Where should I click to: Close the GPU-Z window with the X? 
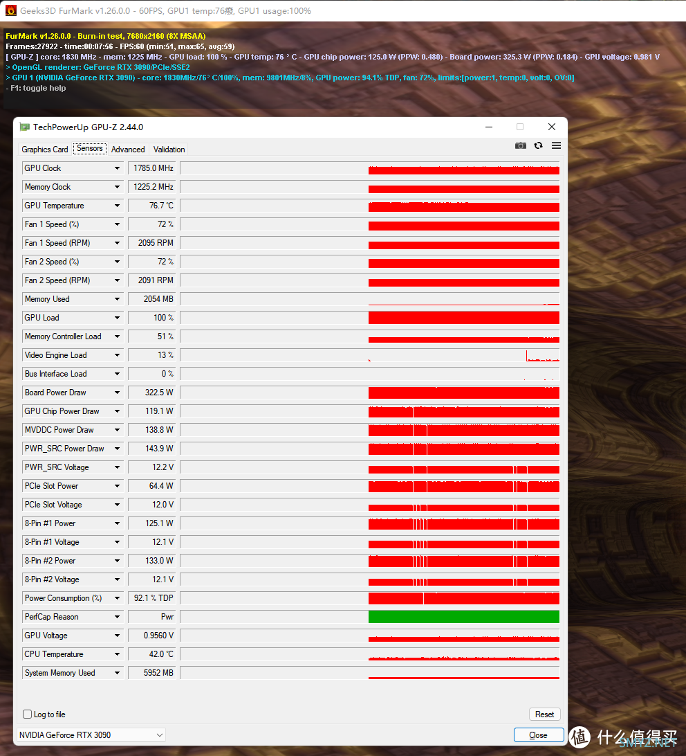tap(552, 127)
